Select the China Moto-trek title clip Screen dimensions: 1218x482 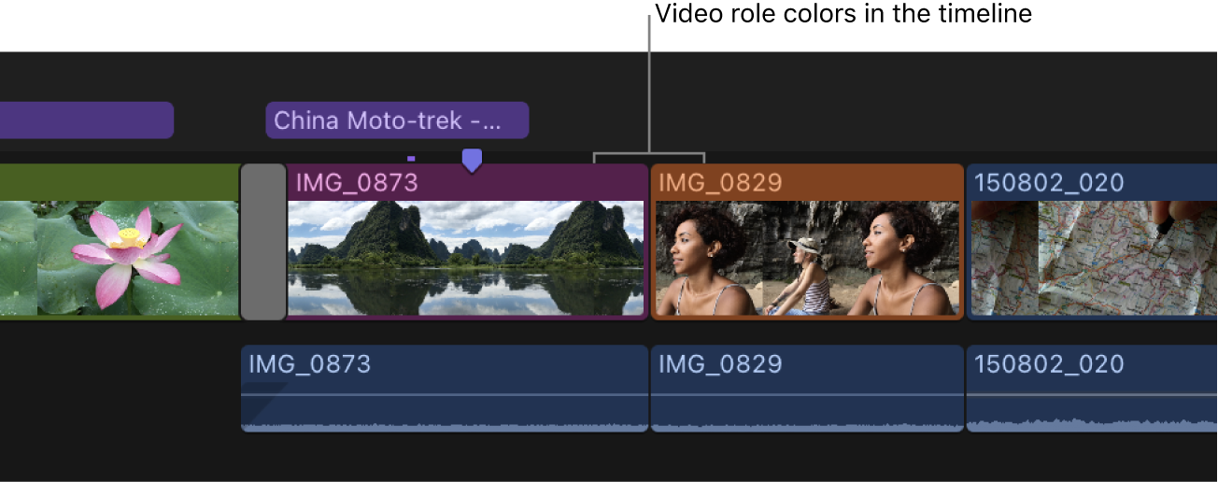[x=397, y=120]
